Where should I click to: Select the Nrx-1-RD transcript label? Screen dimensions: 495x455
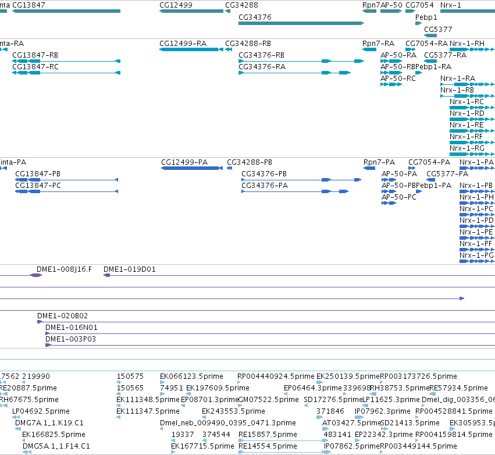coord(467,113)
